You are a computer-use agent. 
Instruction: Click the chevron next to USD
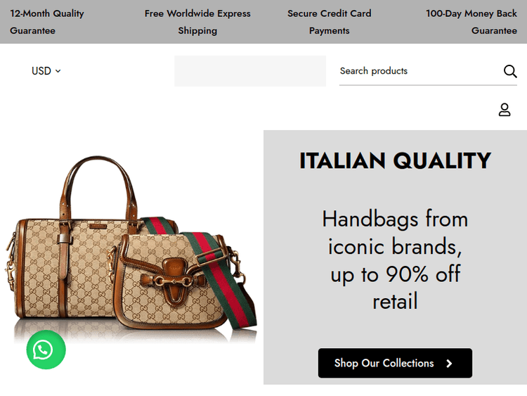click(x=58, y=71)
